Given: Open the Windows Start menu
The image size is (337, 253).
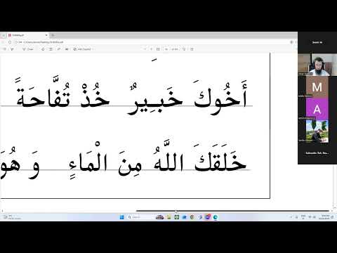Looking at the screenshot, I should click(122, 217).
